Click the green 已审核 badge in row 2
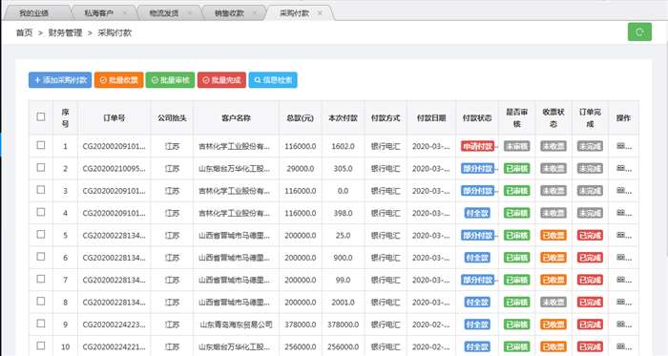This screenshot has height=356, width=668. (x=517, y=168)
